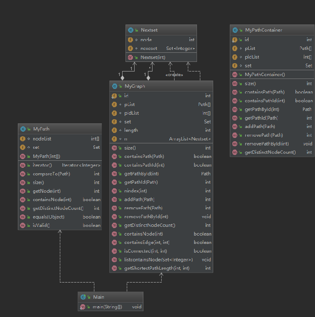Click the field icon of id in MyPathContainer
This screenshot has width=315, height=317.
click(235, 39)
